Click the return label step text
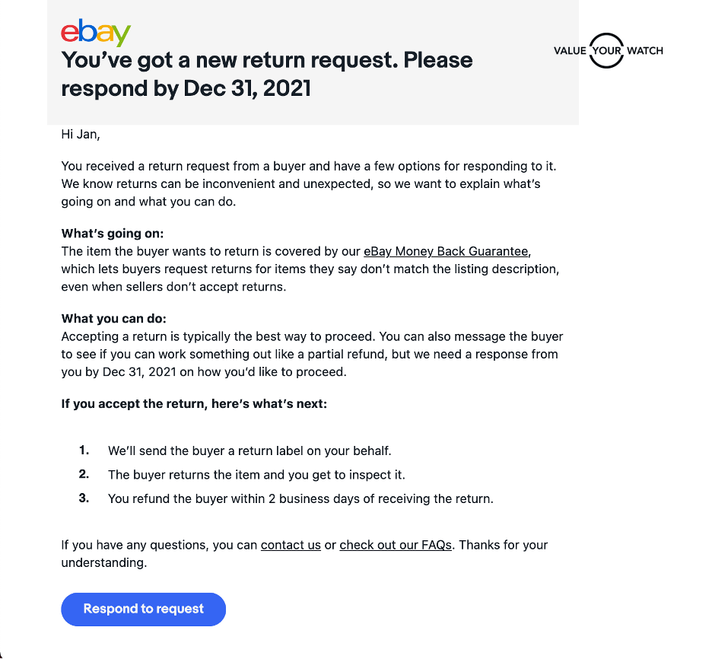712x659 pixels. (250, 450)
